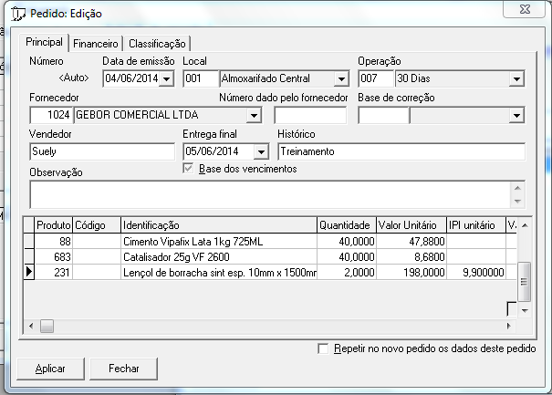Open the Local Almoxarifado Central dropdown
Image resolution: width=552 pixels, height=395 pixels.
coord(340,79)
